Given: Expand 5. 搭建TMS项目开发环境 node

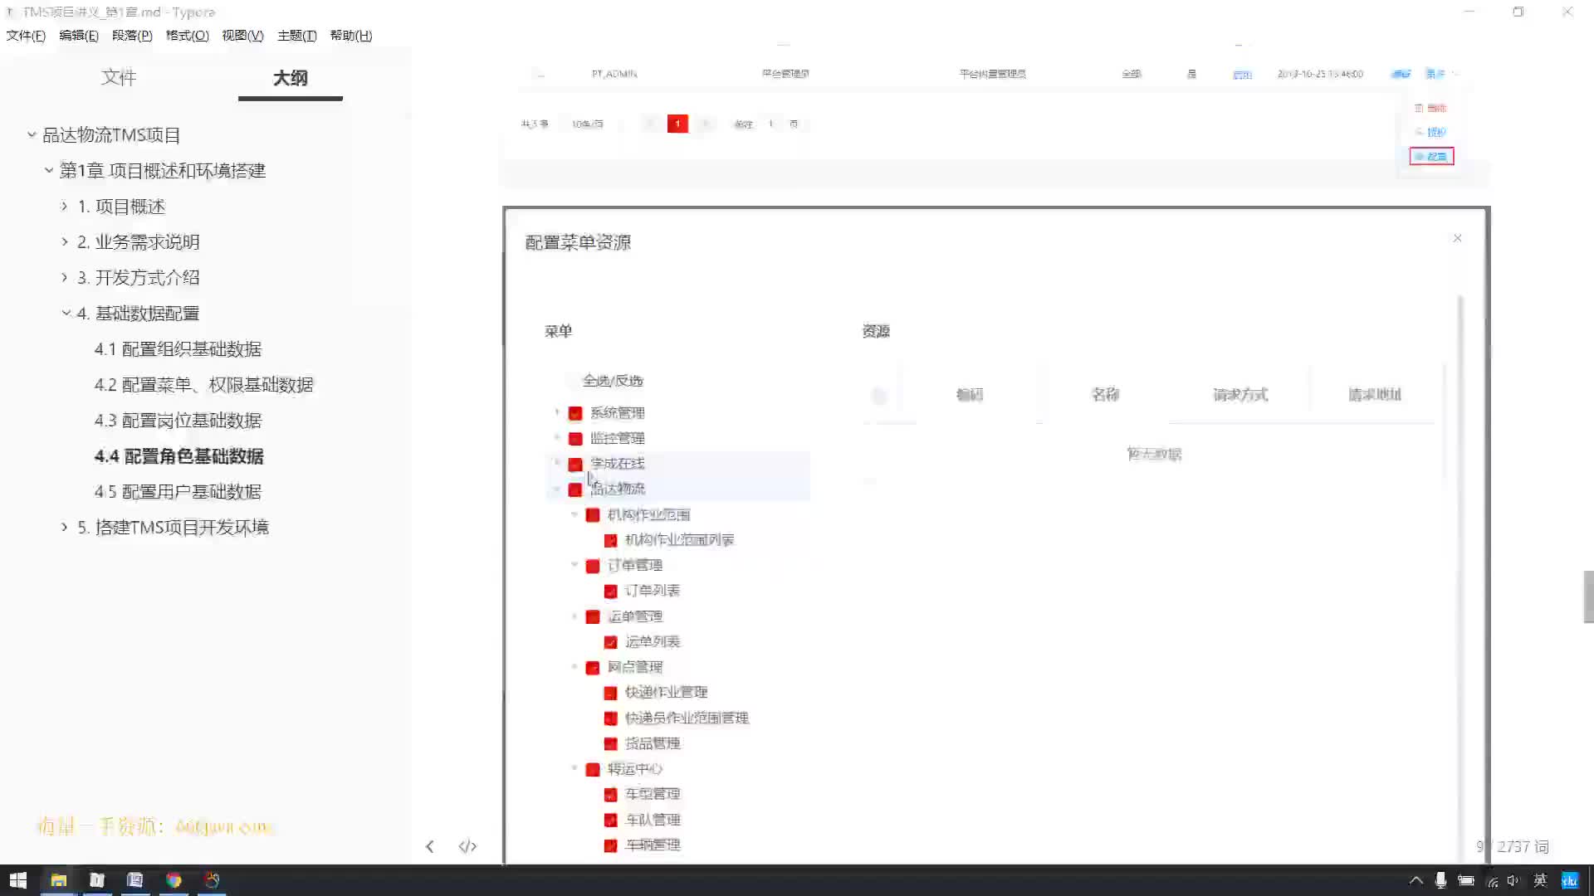Looking at the screenshot, I should coord(65,527).
